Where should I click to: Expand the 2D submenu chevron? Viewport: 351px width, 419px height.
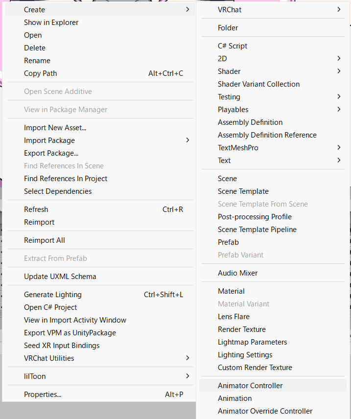click(339, 59)
